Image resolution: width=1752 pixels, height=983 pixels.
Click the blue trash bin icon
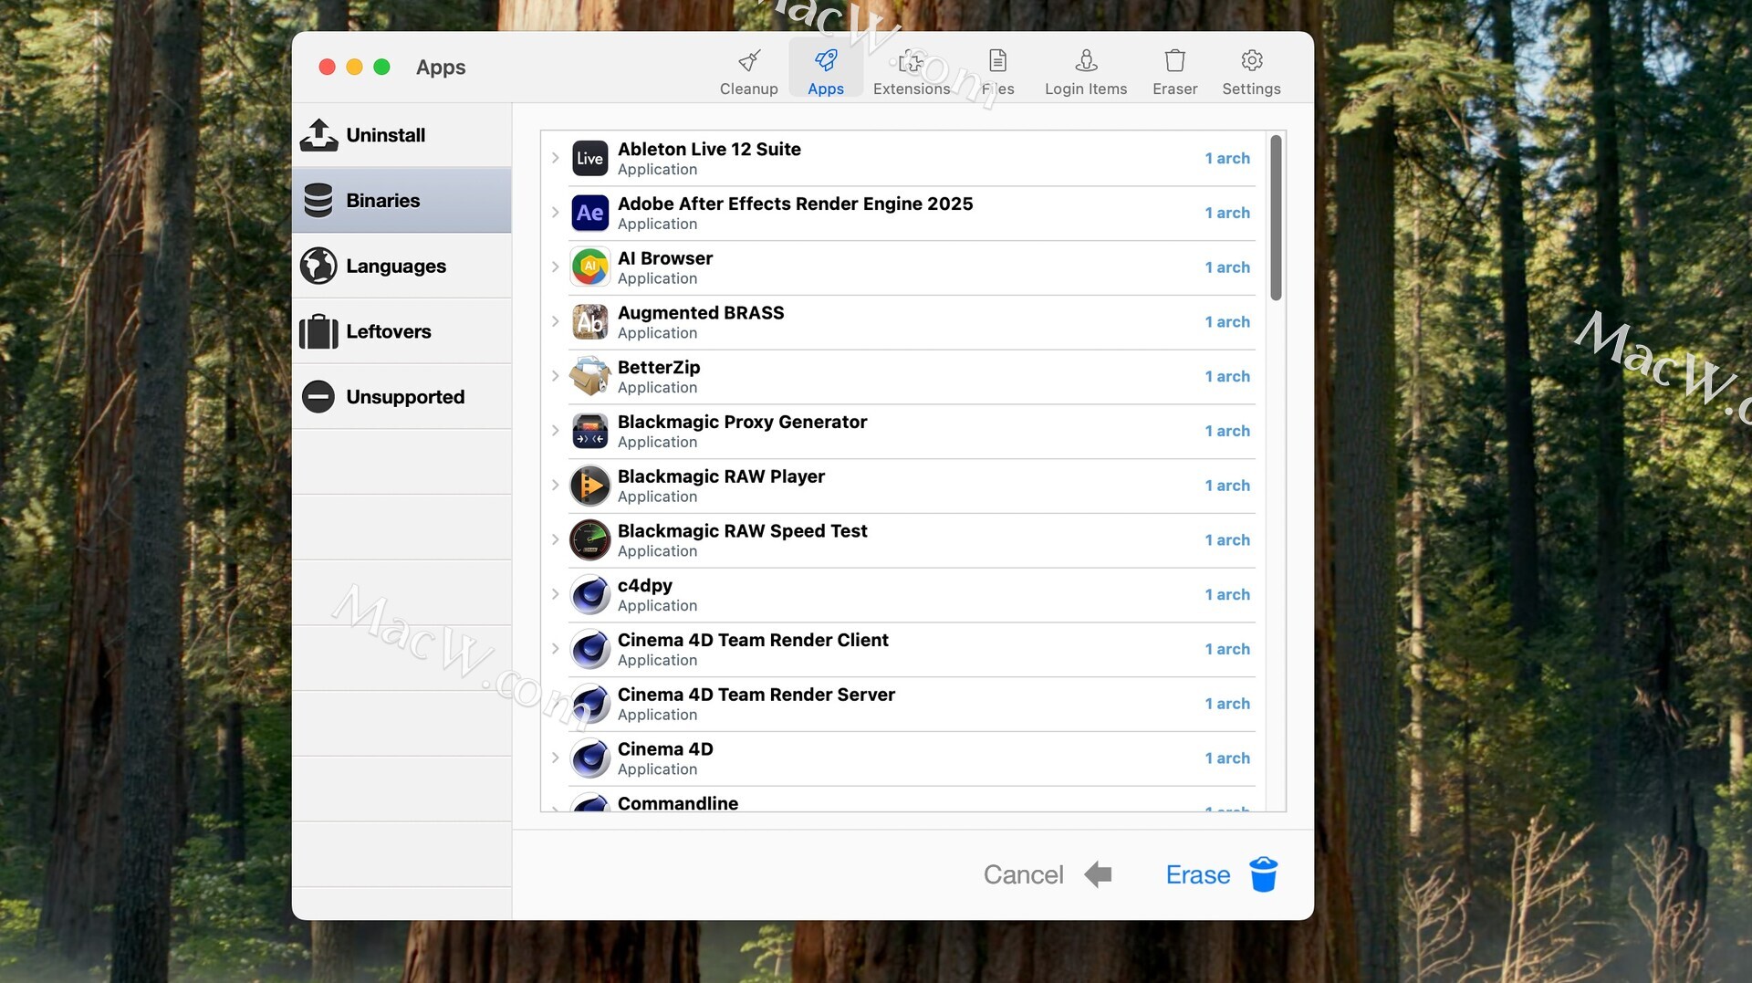pyautogui.click(x=1263, y=874)
